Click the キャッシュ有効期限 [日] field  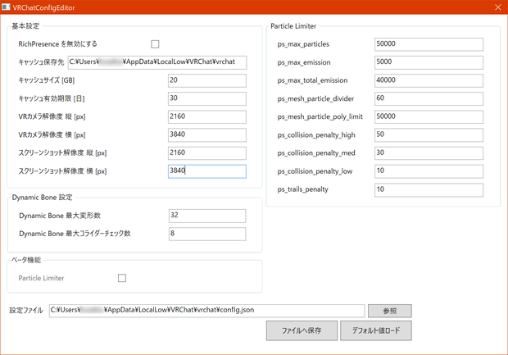click(x=207, y=99)
